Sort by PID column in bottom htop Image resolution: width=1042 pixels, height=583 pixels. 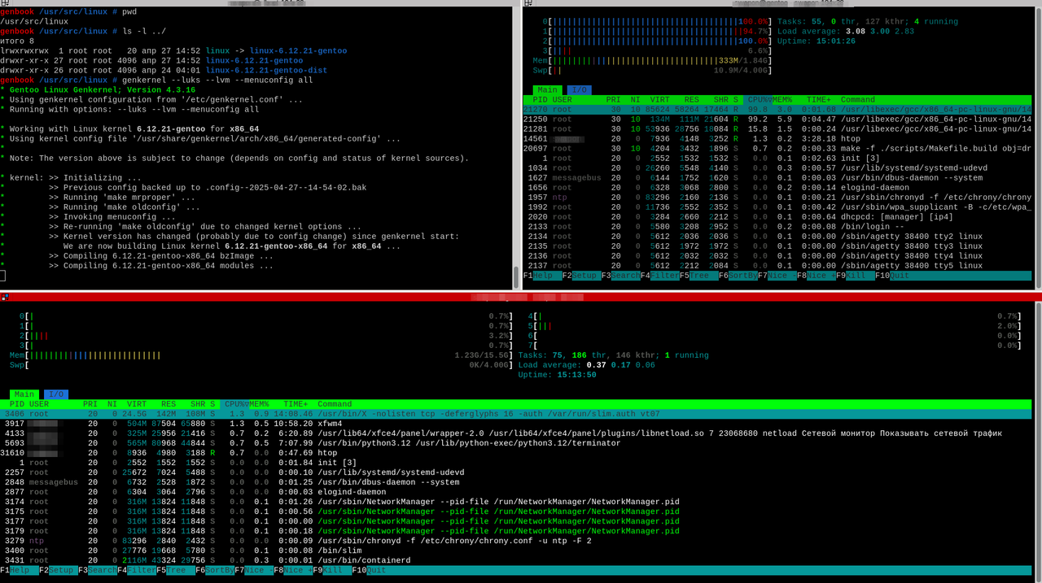pyautogui.click(x=16, y=404)
